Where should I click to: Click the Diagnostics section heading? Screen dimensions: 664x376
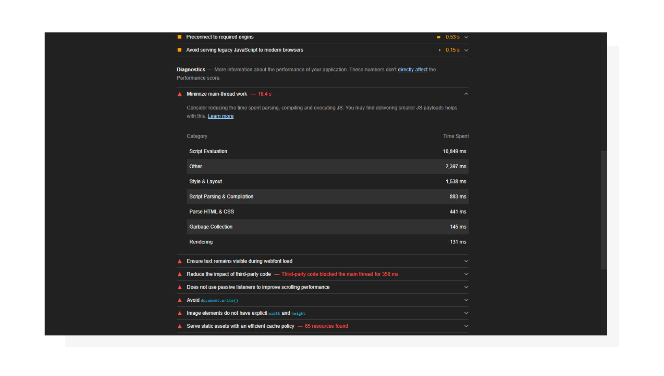(x=191, y=69)
